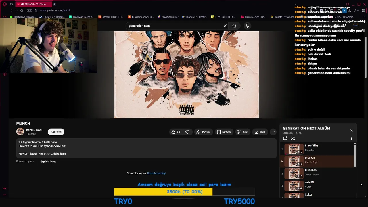Toggle playlist shuffle button
The width and height of the screenshot is (368, 207).
click(x=293, y=139)
